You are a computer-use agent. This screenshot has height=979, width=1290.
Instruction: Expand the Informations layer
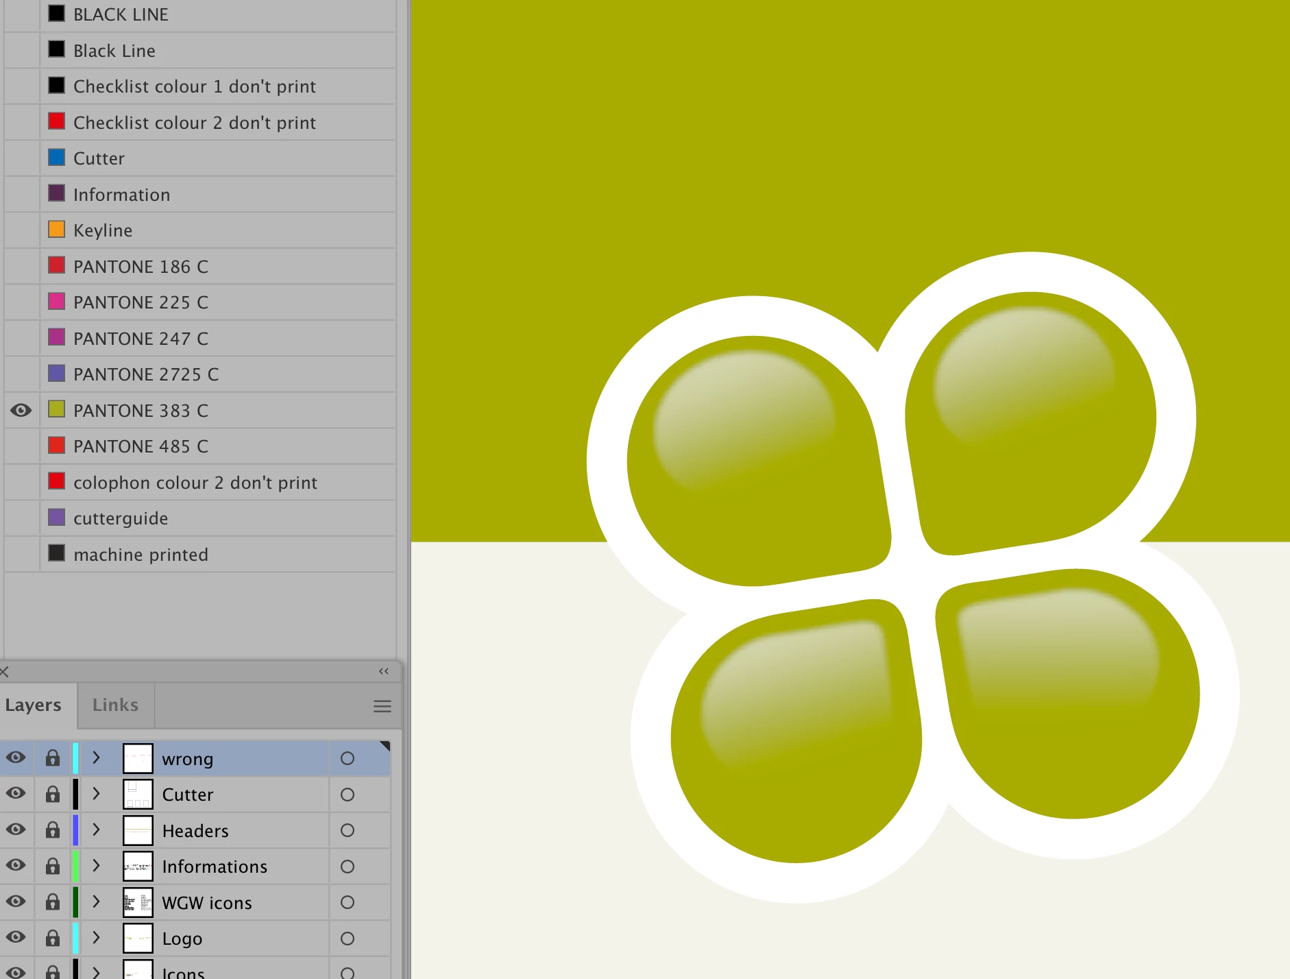(x=97, y=866)
